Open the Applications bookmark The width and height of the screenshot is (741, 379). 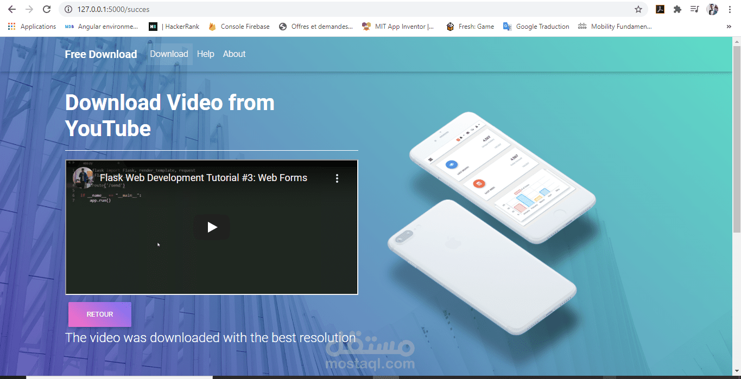[32, 27]
